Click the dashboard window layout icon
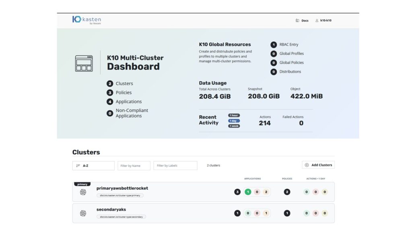Screen dimensions: 412x231 pos(84,63)
